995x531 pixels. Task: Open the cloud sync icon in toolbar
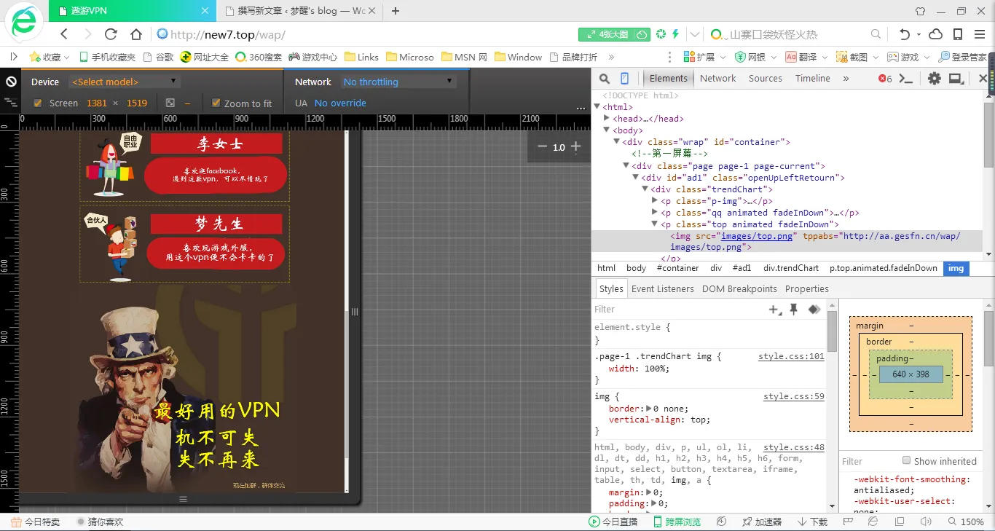936,34
